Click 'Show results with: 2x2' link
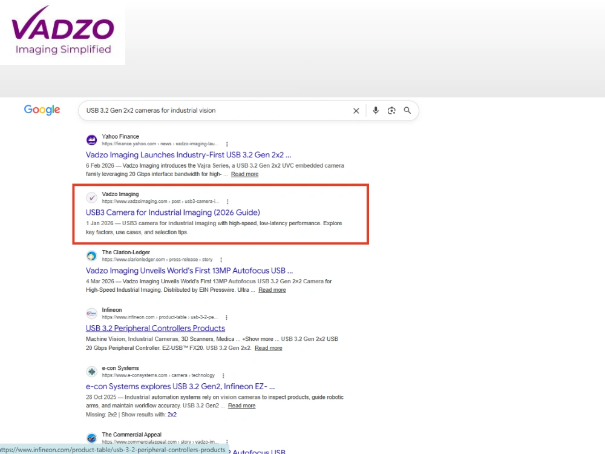Viewport: 605px width, 454px height. pyautogui.click(x=172, y=415)
